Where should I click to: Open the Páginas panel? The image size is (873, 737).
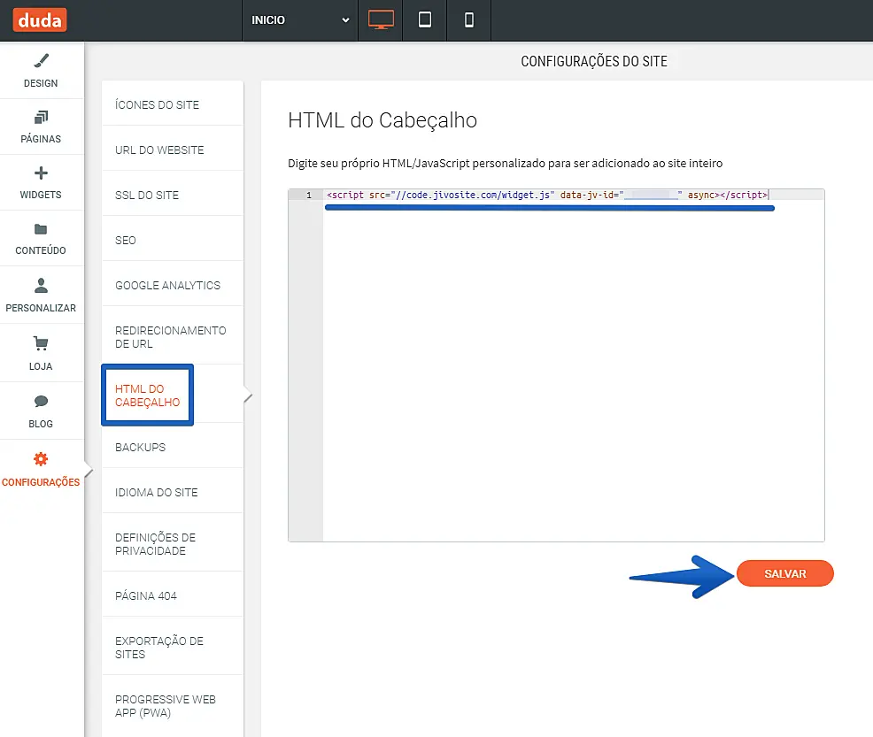click(x=41, y=127)
